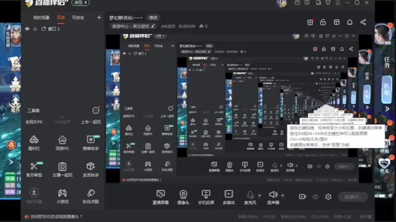The image size is (396, 222).
Task: Click the streamer name Ath法尔
Action: click(168, 26)
